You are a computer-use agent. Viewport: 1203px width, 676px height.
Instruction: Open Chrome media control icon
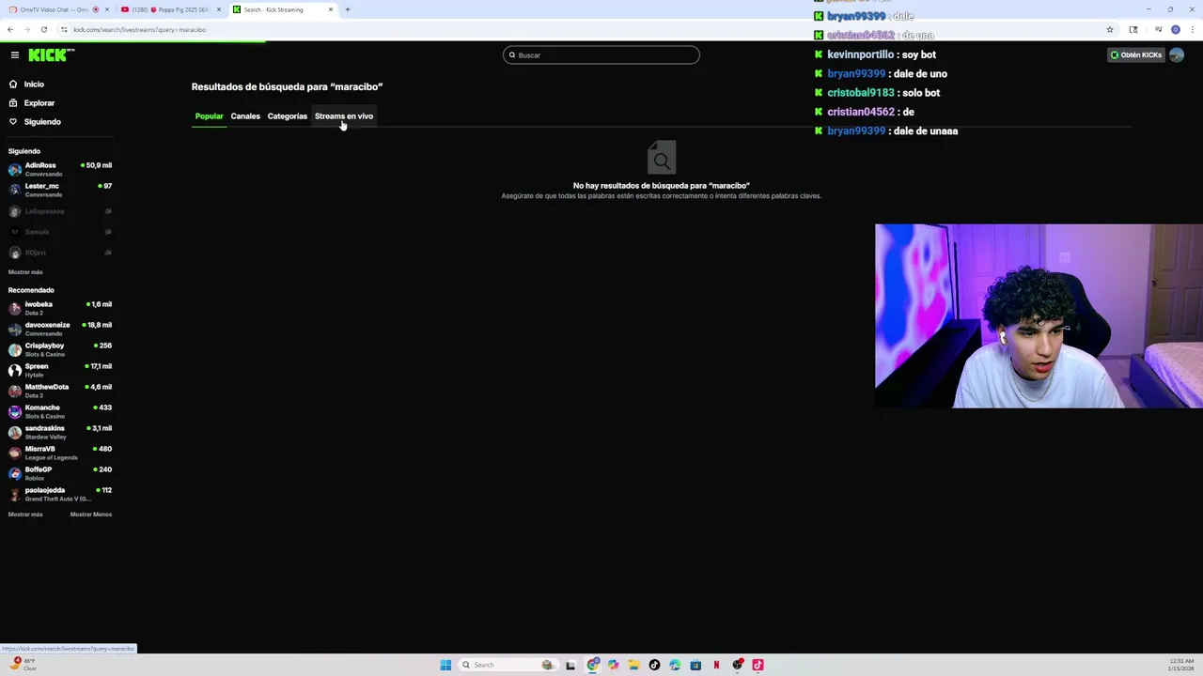click(1159, 30)
